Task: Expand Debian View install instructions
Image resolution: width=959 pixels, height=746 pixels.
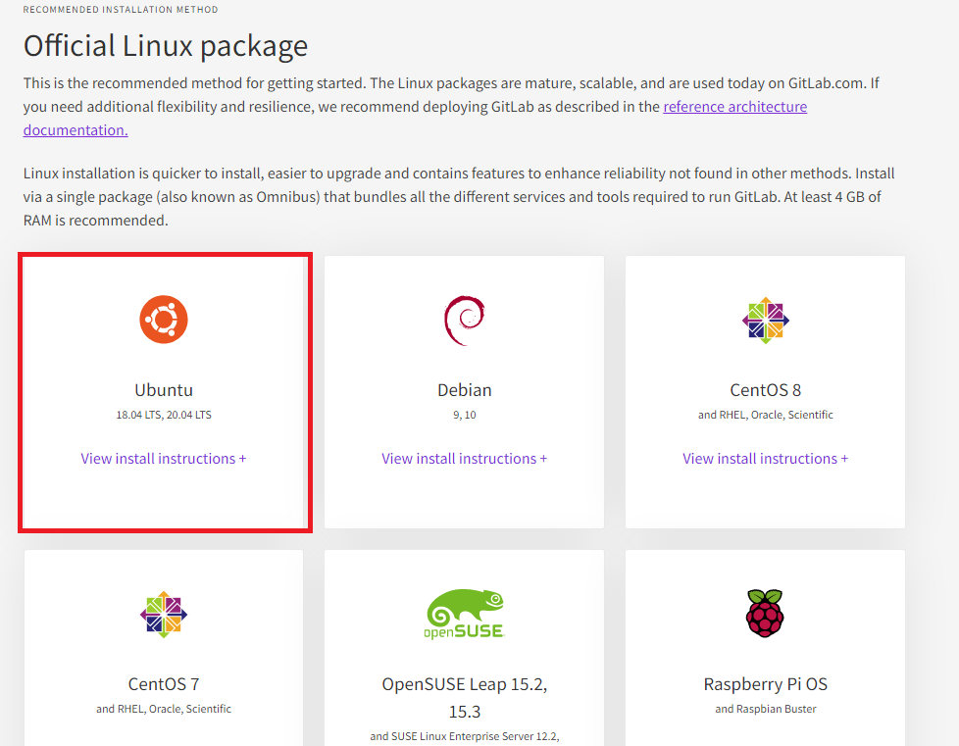Action: pos(464,459)
